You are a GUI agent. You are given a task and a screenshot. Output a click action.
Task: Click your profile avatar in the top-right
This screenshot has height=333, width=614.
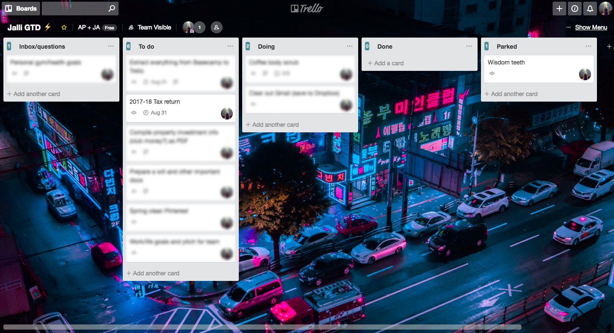pyautogui.click(x=605, y=8)
